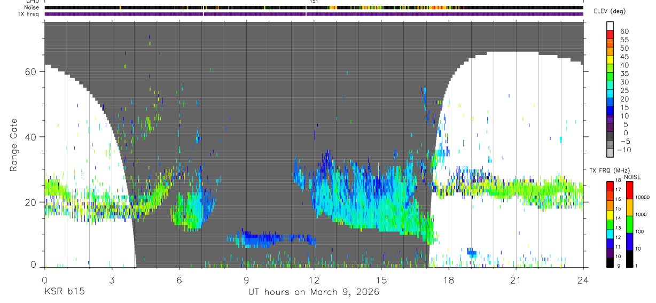Click the '25' label on the ELEV color bar
The height and width of the screenshot is (303, 656).
(624, 91)
